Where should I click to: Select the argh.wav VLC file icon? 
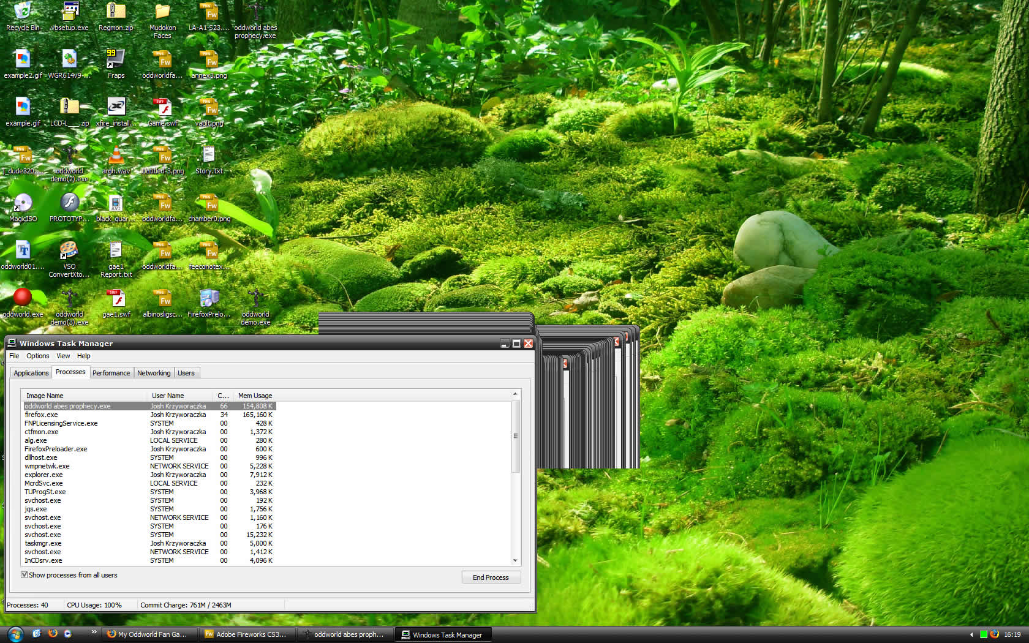point(116,157)
